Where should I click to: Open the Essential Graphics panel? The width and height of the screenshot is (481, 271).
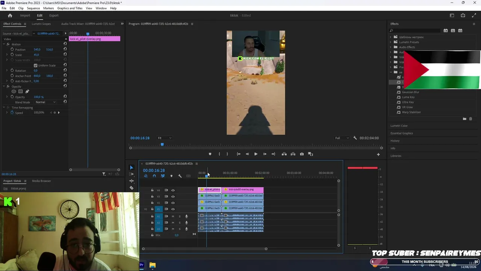[402, 133]
